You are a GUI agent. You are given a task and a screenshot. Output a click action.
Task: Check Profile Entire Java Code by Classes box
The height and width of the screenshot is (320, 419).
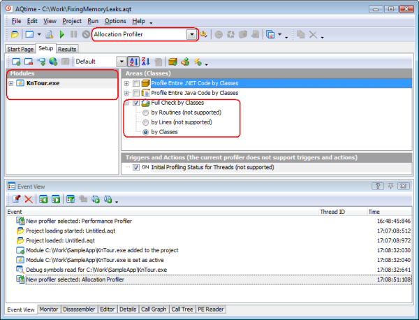click(x=136, y=93)
